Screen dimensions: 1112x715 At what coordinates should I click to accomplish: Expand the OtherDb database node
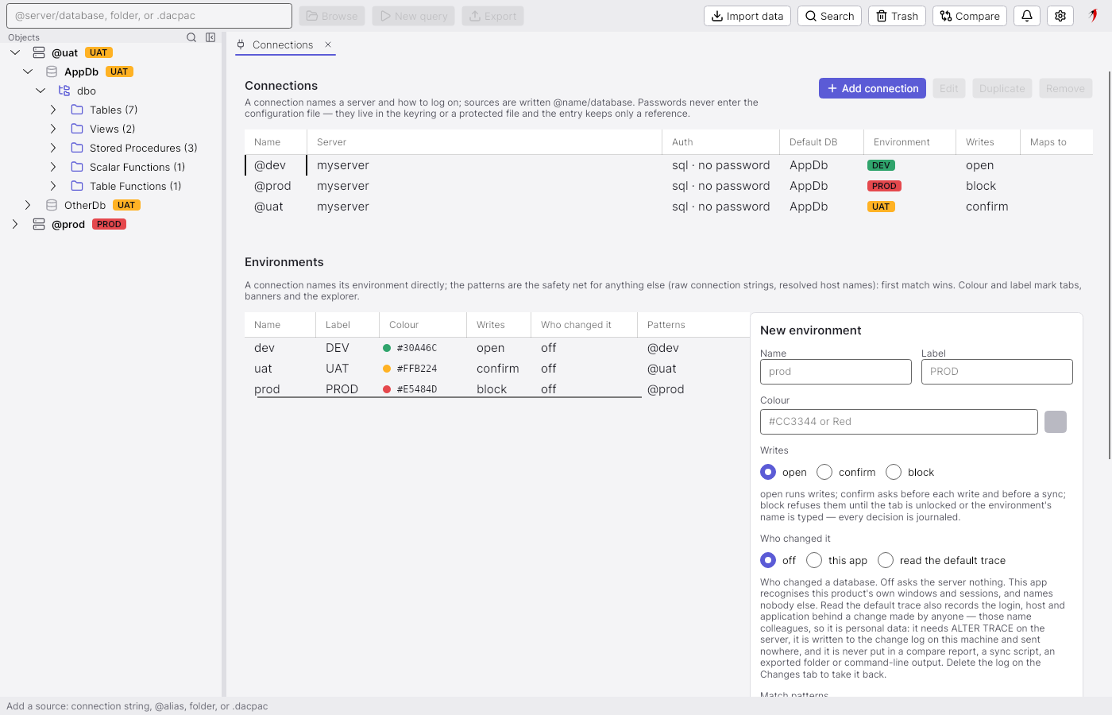point(28,205)
